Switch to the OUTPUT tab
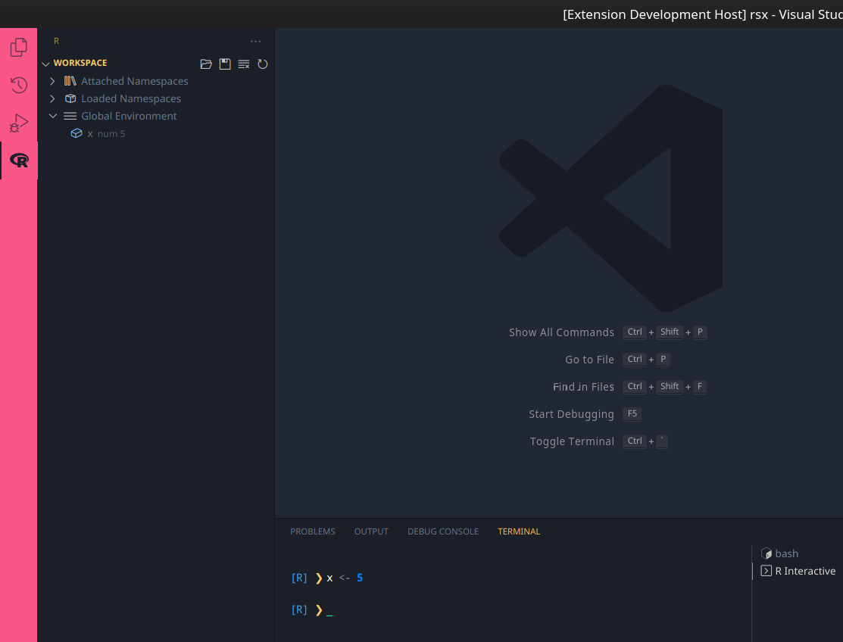 (x=371, y=531)
